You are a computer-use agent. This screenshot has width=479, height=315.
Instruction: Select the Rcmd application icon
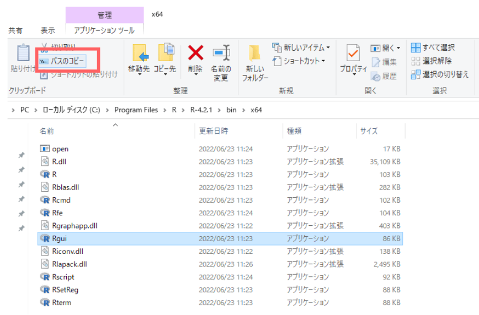pos(45,200)
